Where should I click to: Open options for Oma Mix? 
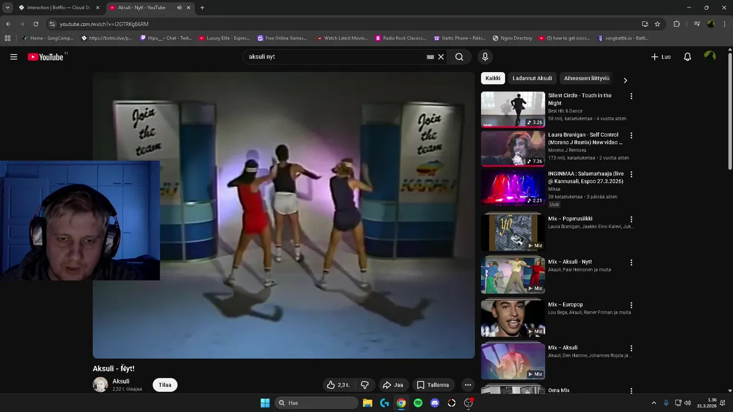(x=631, y=391)
